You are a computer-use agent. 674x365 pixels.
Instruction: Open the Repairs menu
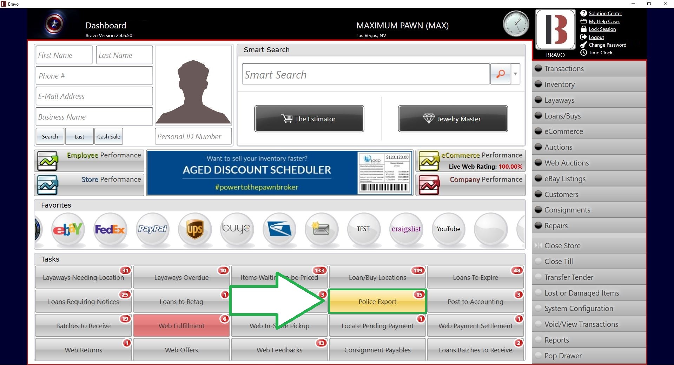coord(589,226)
